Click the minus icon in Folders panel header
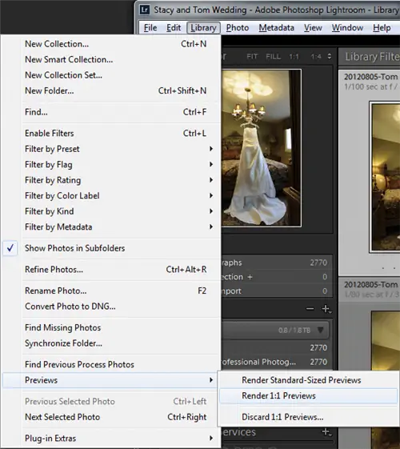 pyautogui.click(x=310, y=309)
